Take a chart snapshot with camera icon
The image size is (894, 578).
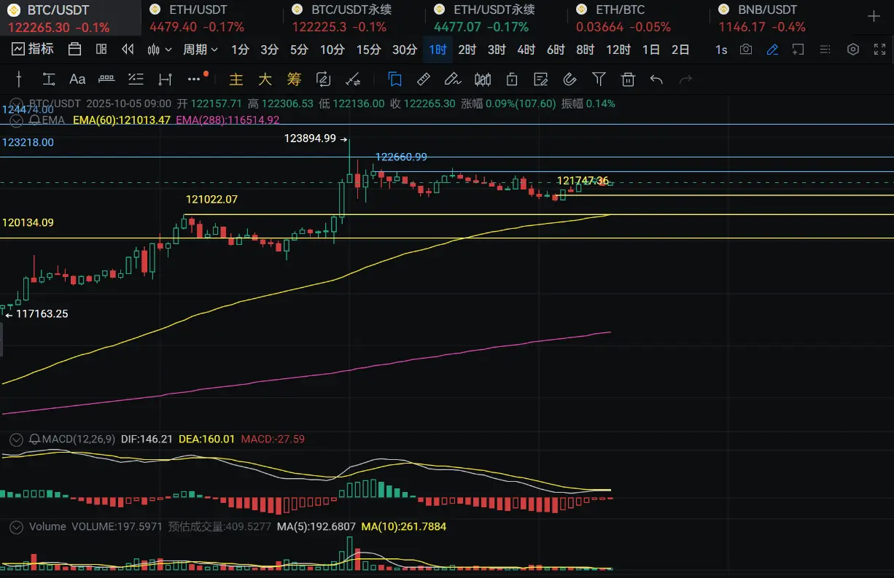click(x=745, y=50)
